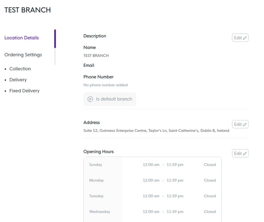The image size is (264, 222).
Task: Select the Delivery sidebar item
Action: point(18,80)
